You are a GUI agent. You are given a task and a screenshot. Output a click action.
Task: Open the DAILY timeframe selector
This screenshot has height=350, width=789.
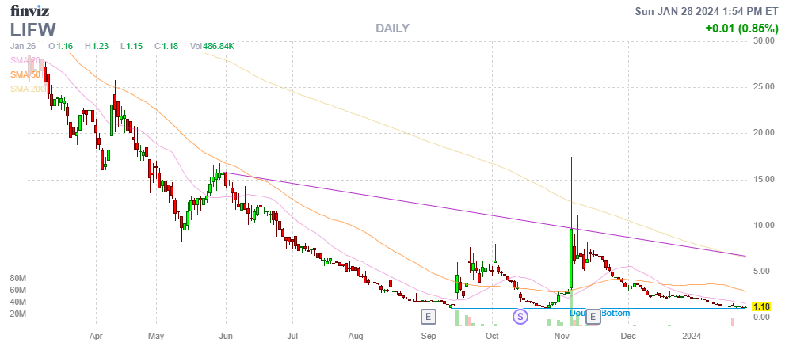[x=392, y=29]
